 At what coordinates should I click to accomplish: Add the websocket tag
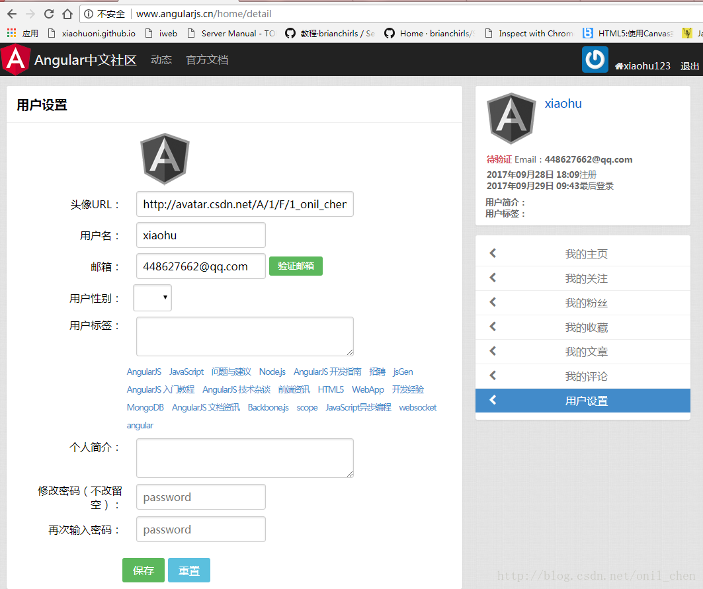click(418, 407)
